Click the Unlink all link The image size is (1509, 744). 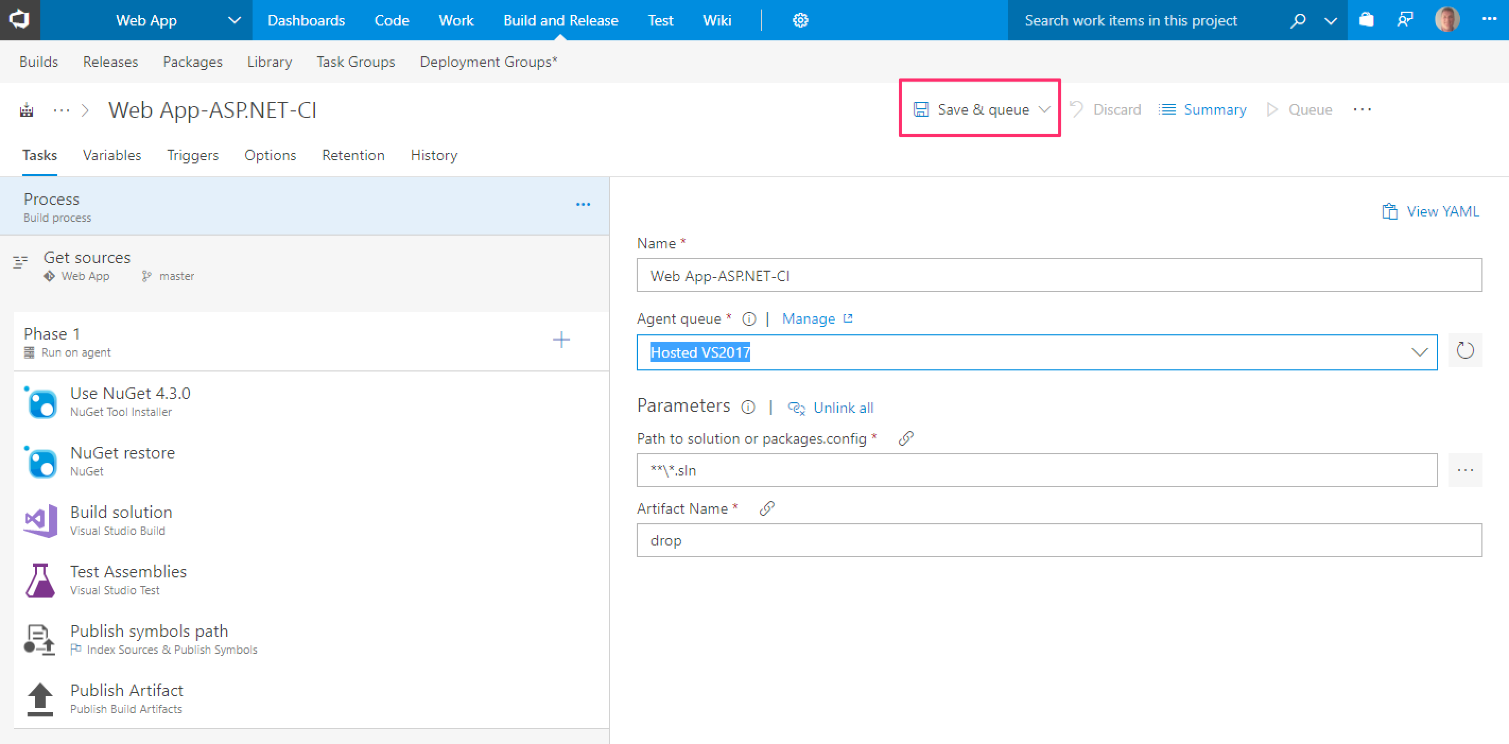[843, 408]
